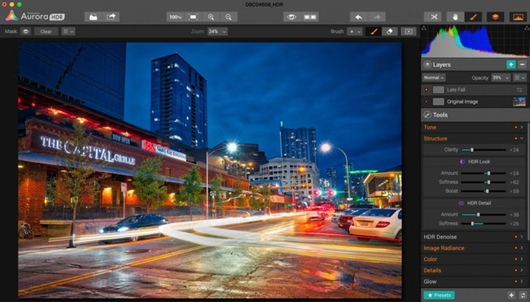The height and width of the screenshot is (302, 530).
Task: Open the side-by-side compare view
Action: point(310,17)
